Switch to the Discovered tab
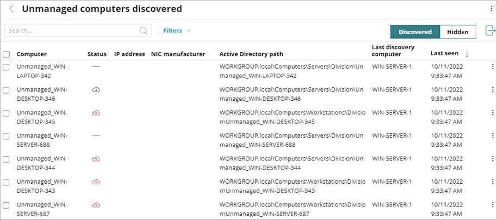Viewport: 497px width, 220px height. click(x=415, y=32)
